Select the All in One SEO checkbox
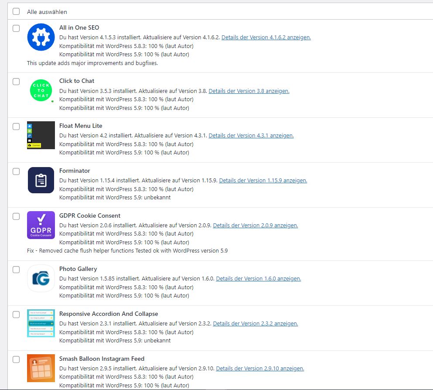This screenshot has width=433, height=390. point(16,28)
